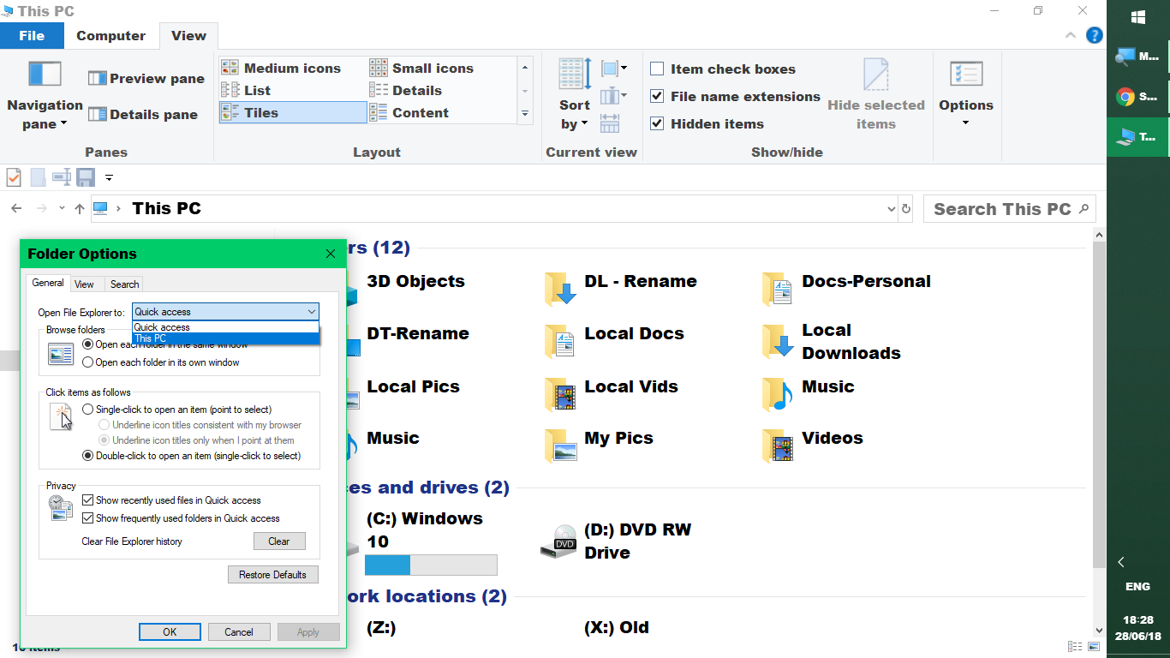Select the Tiles layout
1170x658 pixels.
point(293,112)
